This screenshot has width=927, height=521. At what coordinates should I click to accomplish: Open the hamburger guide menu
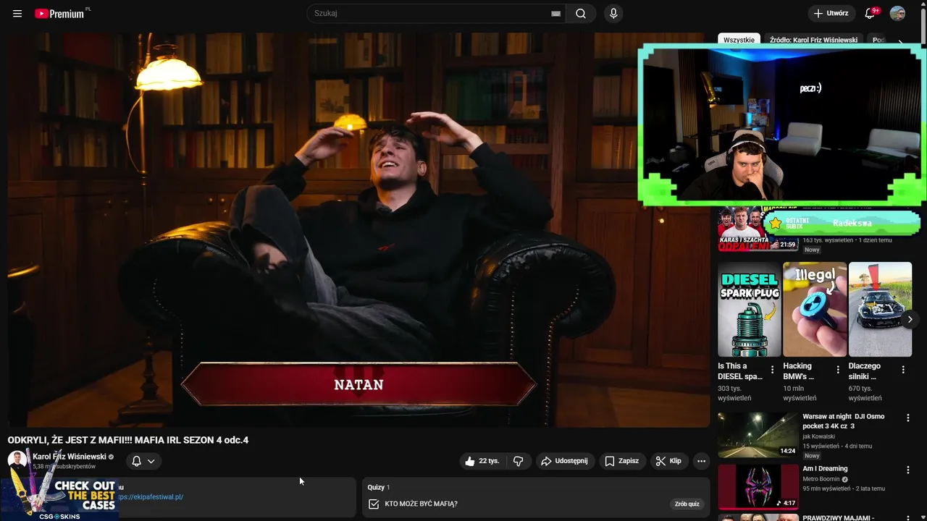17,14
